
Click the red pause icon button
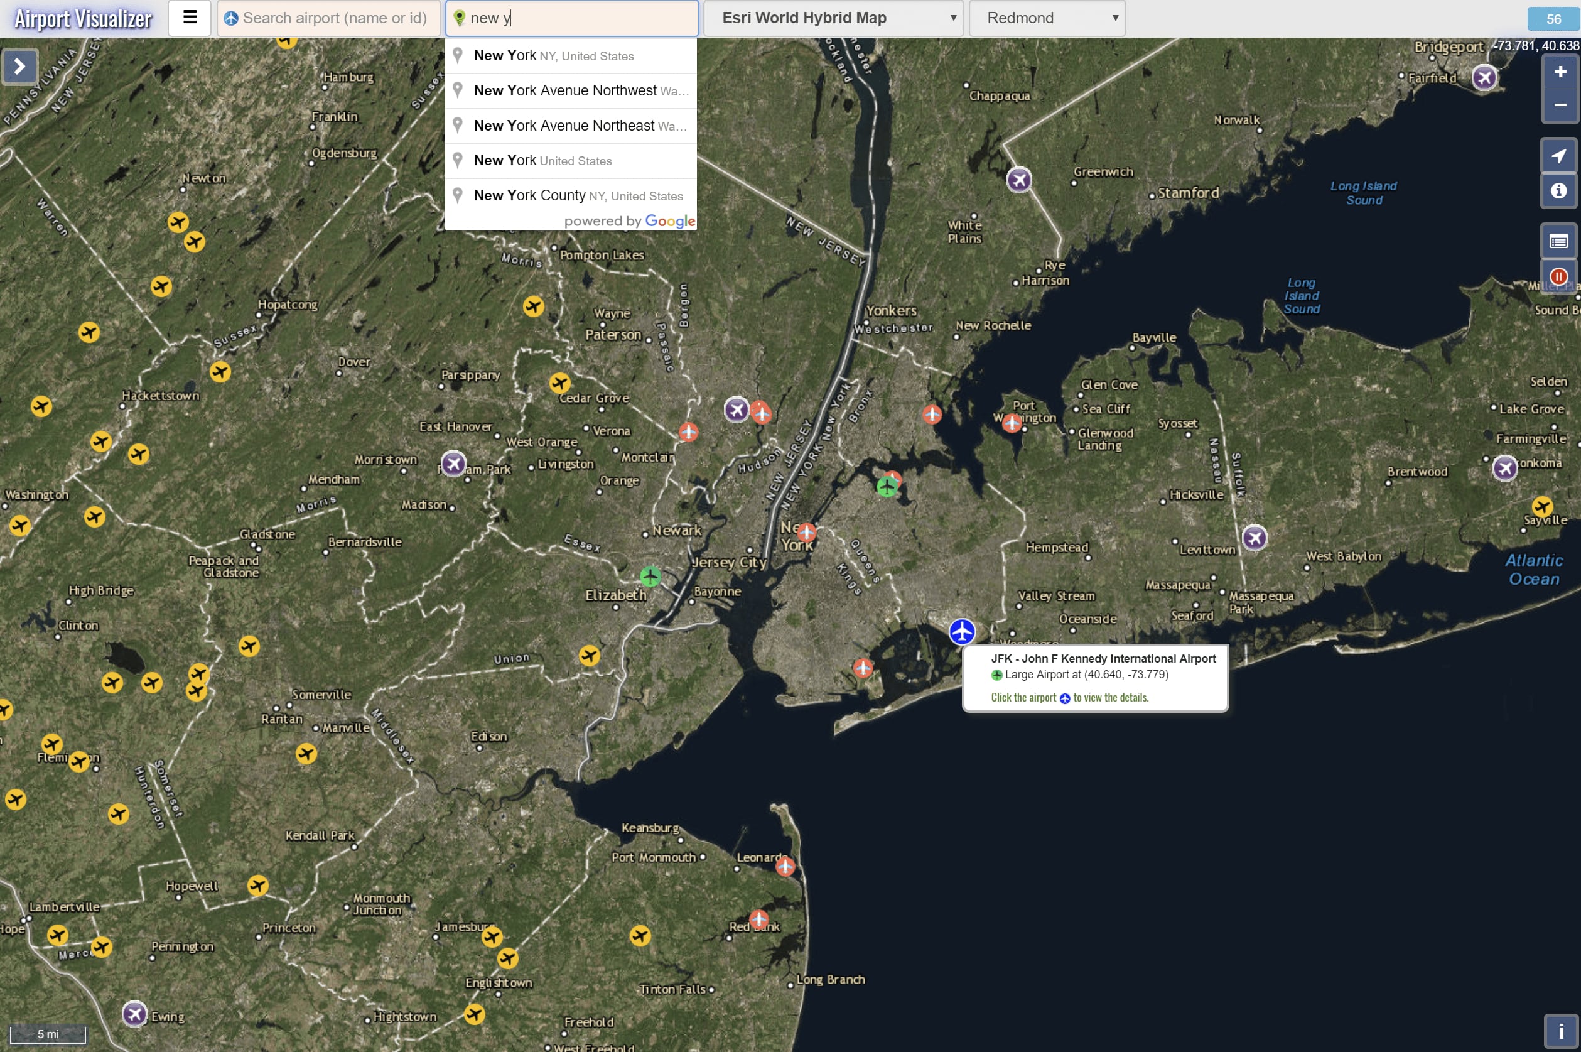(x=1558, y=276)
